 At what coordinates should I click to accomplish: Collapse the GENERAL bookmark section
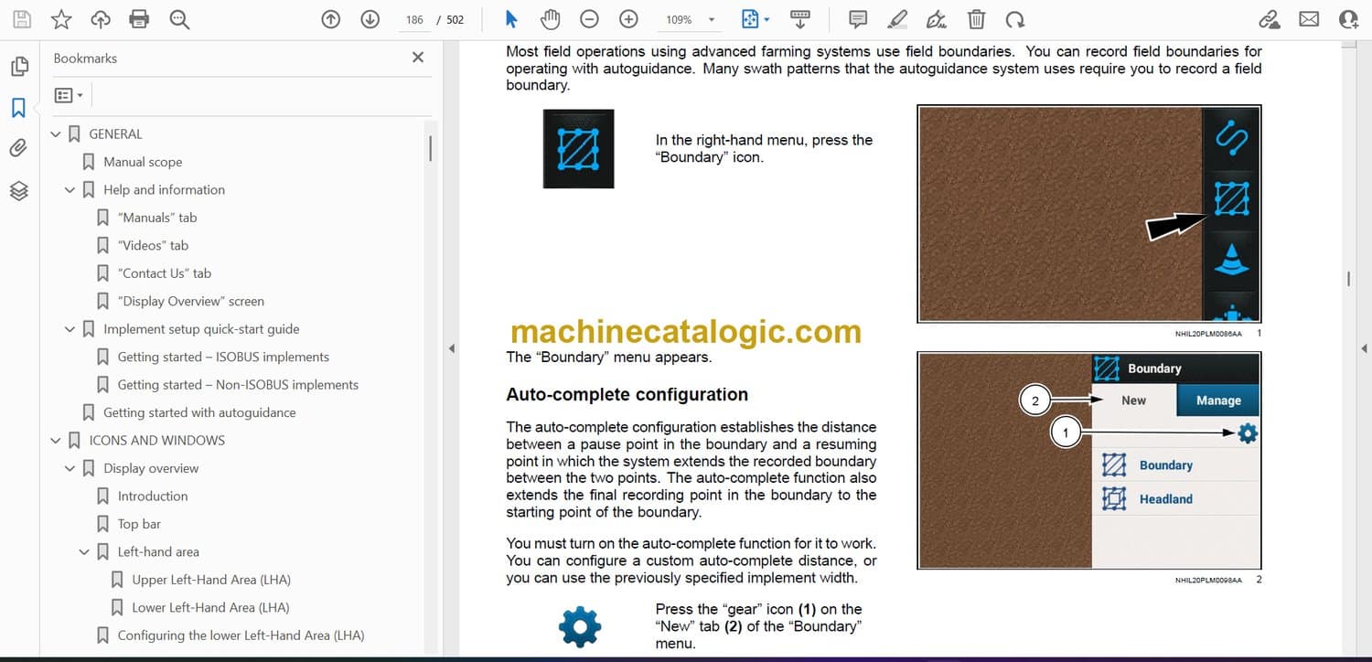click(x=56, y=134)
